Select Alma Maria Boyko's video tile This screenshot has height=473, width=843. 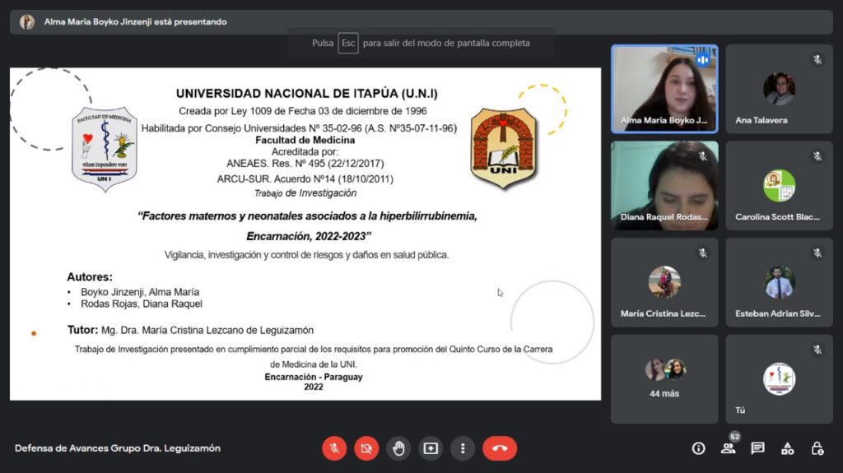coord(664,89)
